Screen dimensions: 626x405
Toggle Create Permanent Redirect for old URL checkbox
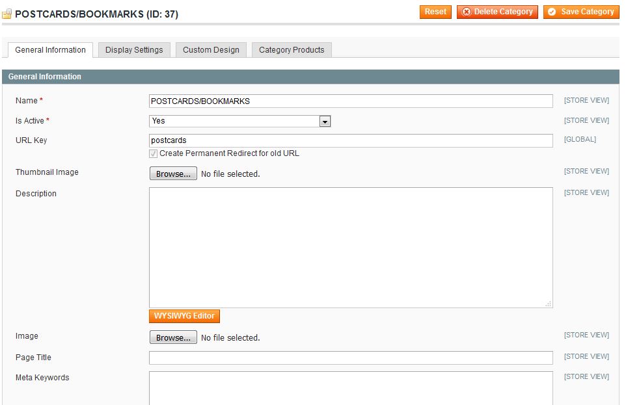(154, 154)
